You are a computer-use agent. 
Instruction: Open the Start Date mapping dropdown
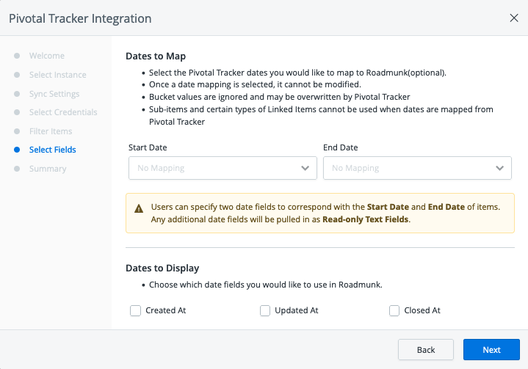pos(222,168)
